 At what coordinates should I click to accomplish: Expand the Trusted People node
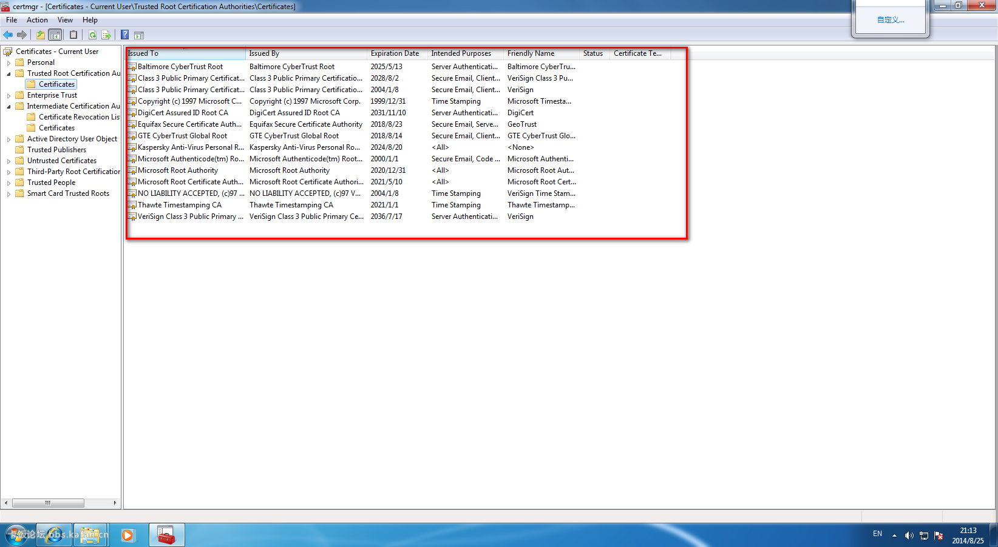click(x=8, y=183)
